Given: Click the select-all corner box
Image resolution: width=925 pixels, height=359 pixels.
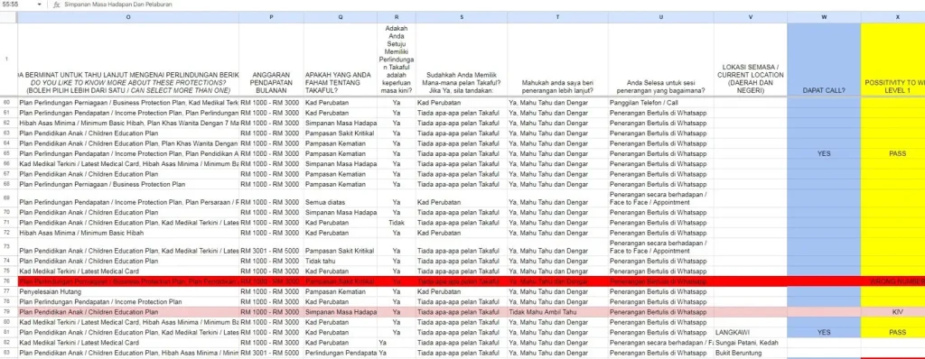Looking at the screenshot, I should point(8,18).
